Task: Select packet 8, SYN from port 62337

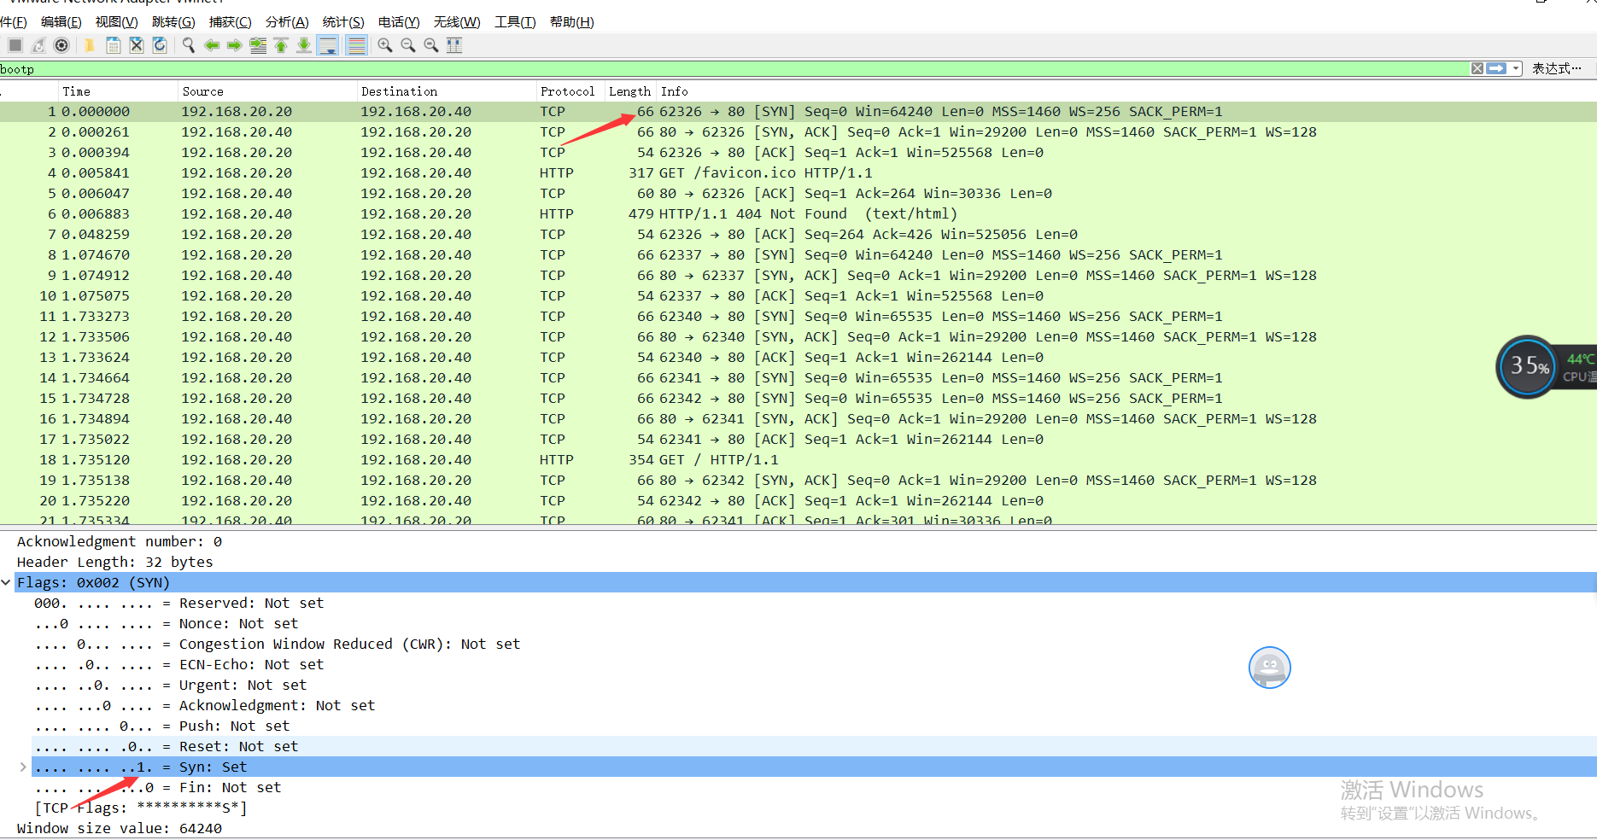Action: [x=798, y=254]
